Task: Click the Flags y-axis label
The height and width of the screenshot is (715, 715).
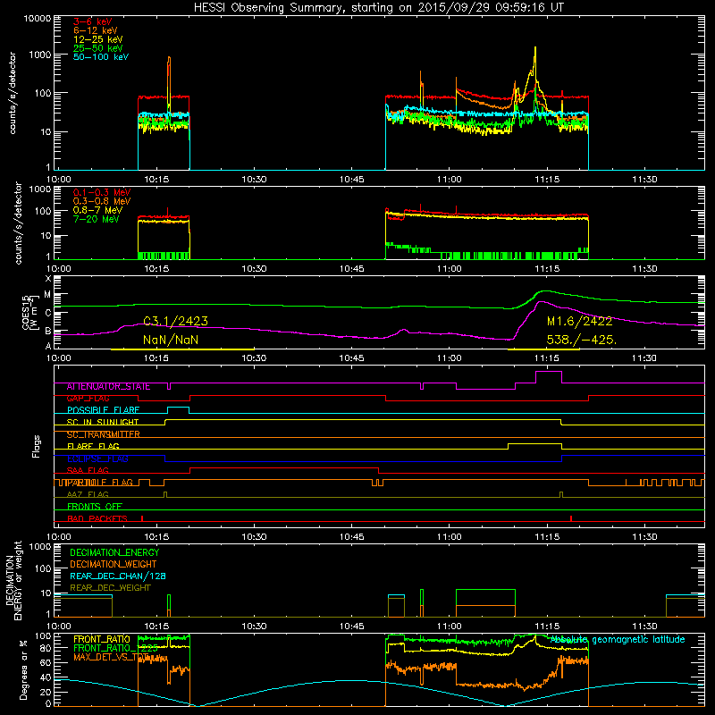Action: [37, 446]
